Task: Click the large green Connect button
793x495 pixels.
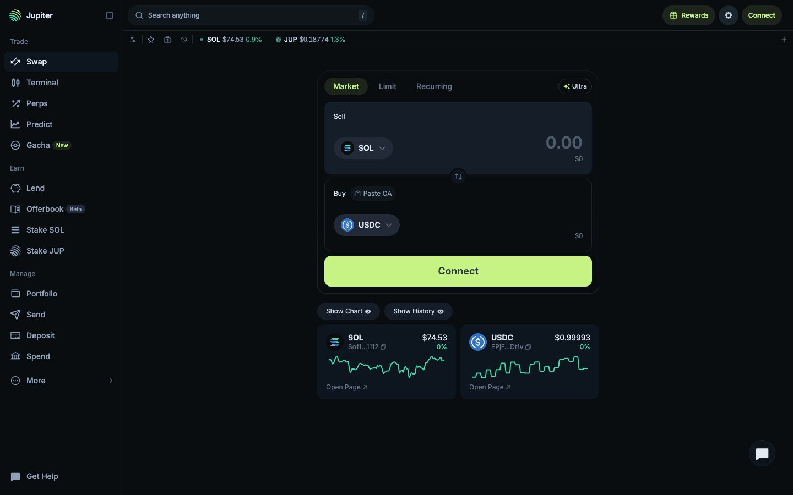Action: tap(458, 271)
